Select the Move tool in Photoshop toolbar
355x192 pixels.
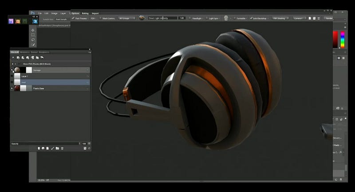pos(33,30)
